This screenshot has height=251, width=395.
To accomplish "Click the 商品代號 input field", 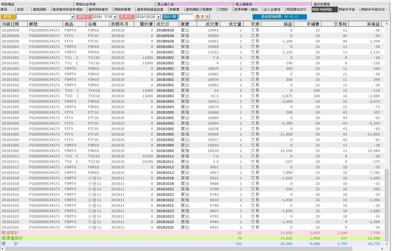I will pos(186,17).
